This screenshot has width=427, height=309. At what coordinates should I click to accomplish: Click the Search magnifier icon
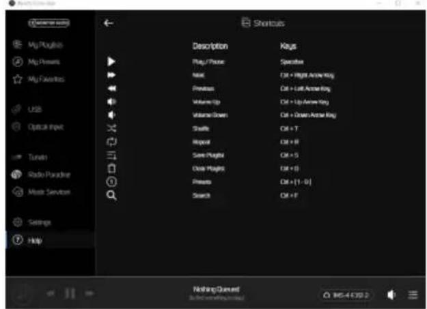point(111,195)
